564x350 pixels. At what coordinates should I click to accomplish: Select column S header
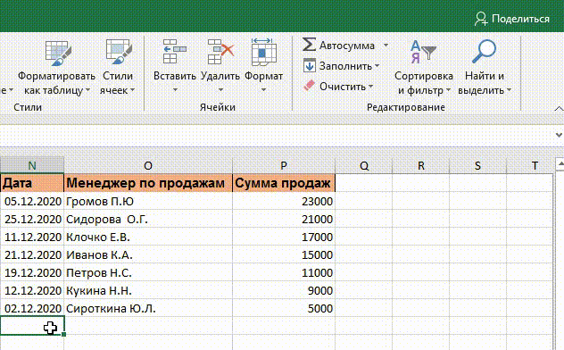[477, 165]
